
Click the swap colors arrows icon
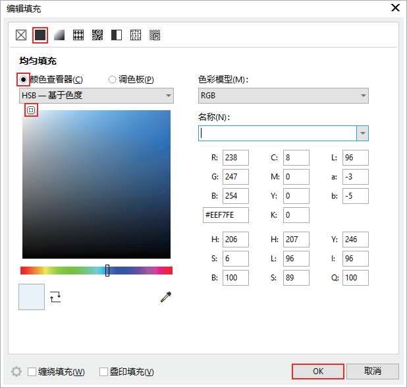pos(55,297)
